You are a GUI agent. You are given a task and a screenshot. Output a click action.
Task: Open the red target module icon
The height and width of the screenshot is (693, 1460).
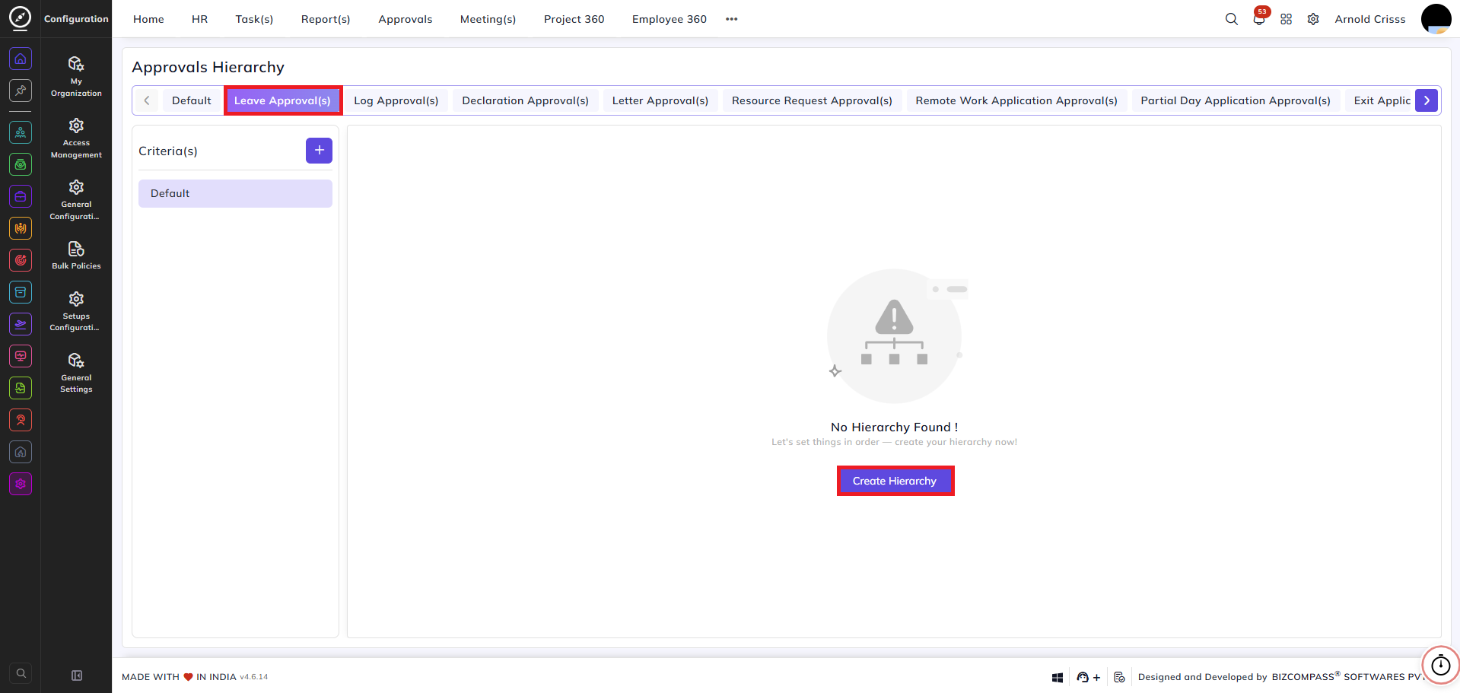click(x=21, y=260)
